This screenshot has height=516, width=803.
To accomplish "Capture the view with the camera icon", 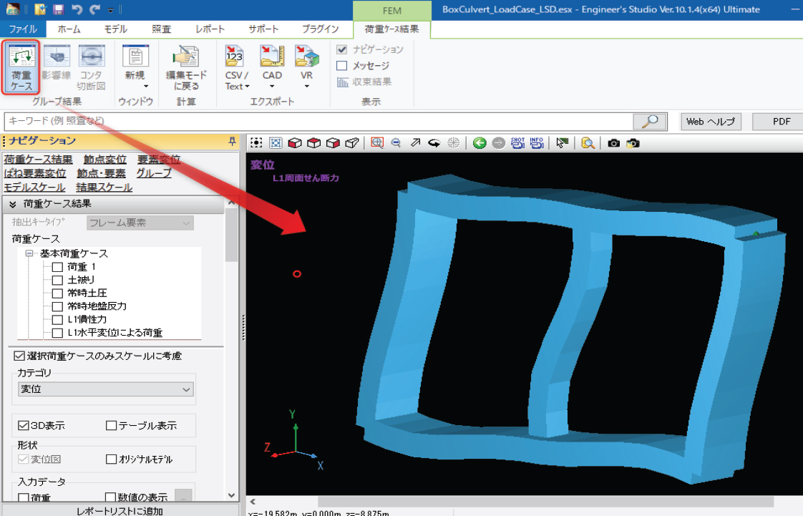I will click(613, 143).
